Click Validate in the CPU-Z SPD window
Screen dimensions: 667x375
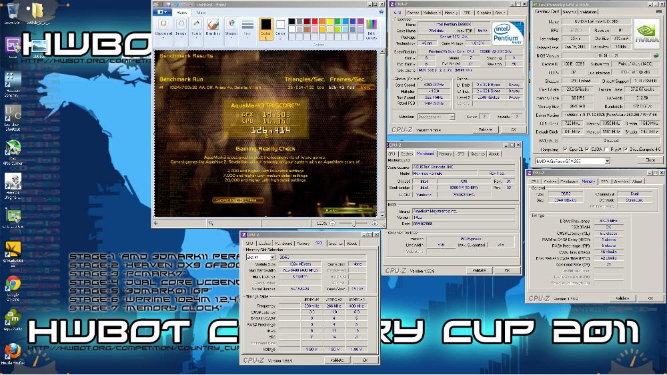pos(337,360)
